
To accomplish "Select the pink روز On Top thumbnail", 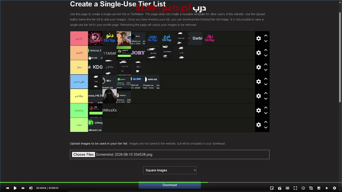I will point(209,38).
